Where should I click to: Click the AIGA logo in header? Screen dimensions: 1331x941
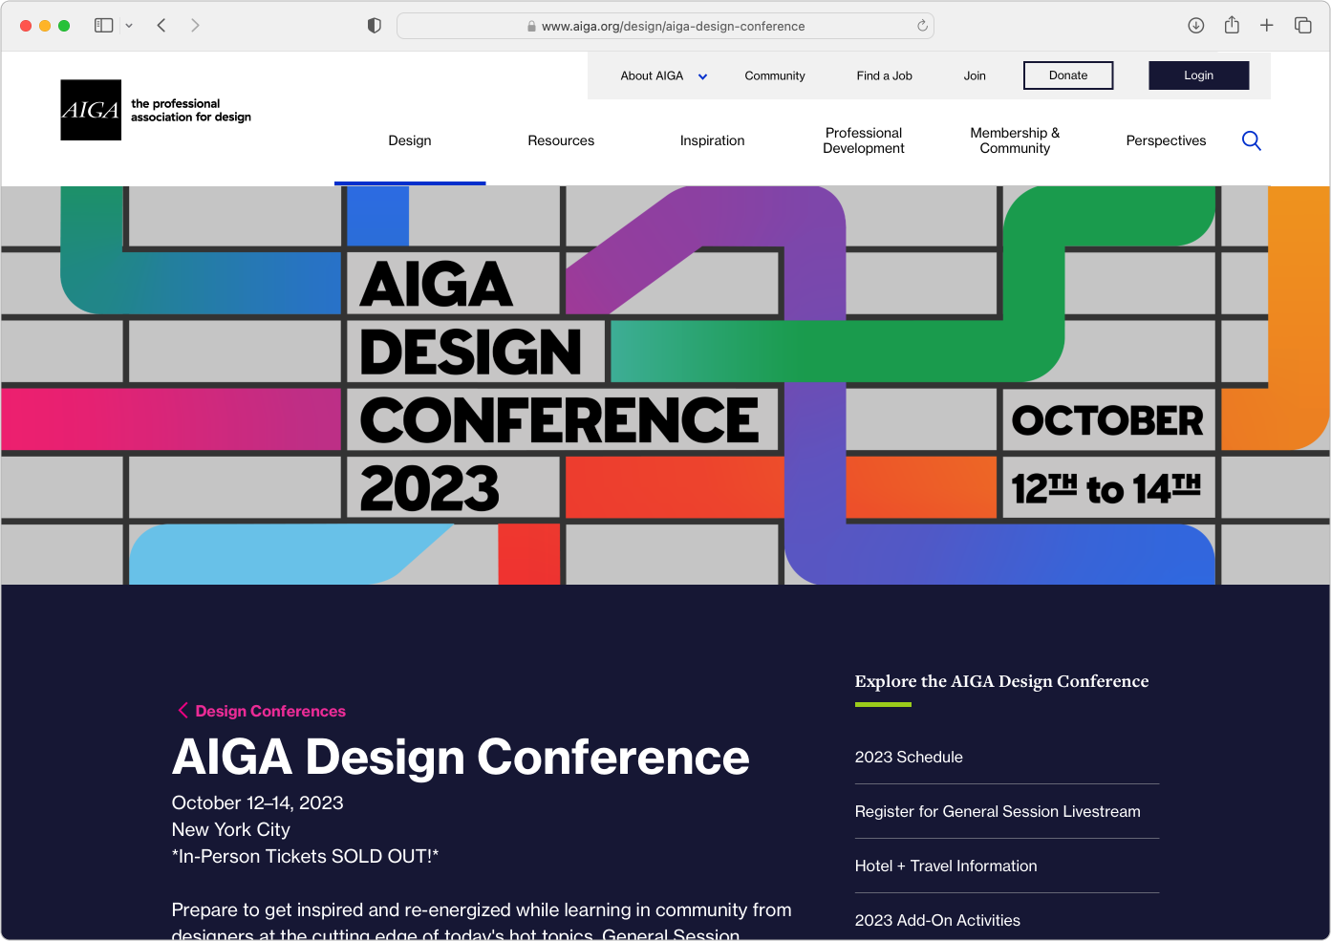click(91, 110)
